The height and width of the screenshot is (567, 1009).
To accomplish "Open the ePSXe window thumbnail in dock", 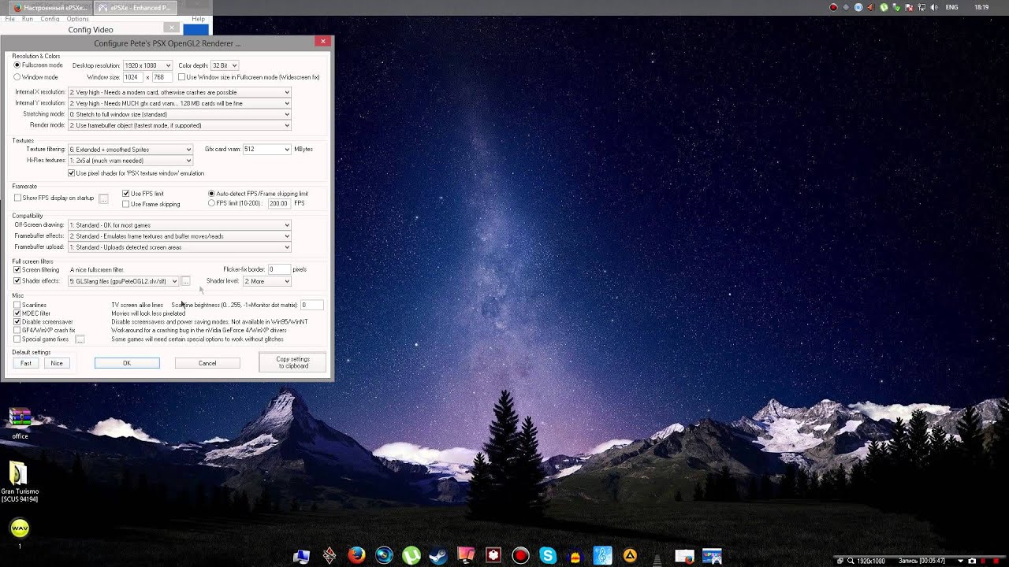I will pyautogui.click(x=712, y=556).
